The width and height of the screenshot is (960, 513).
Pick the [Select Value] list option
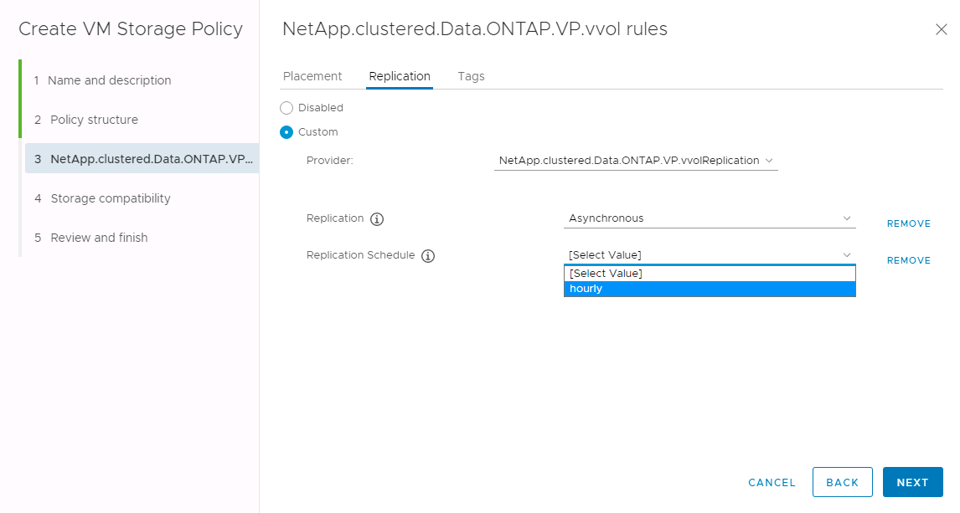[x=709, y=274]
